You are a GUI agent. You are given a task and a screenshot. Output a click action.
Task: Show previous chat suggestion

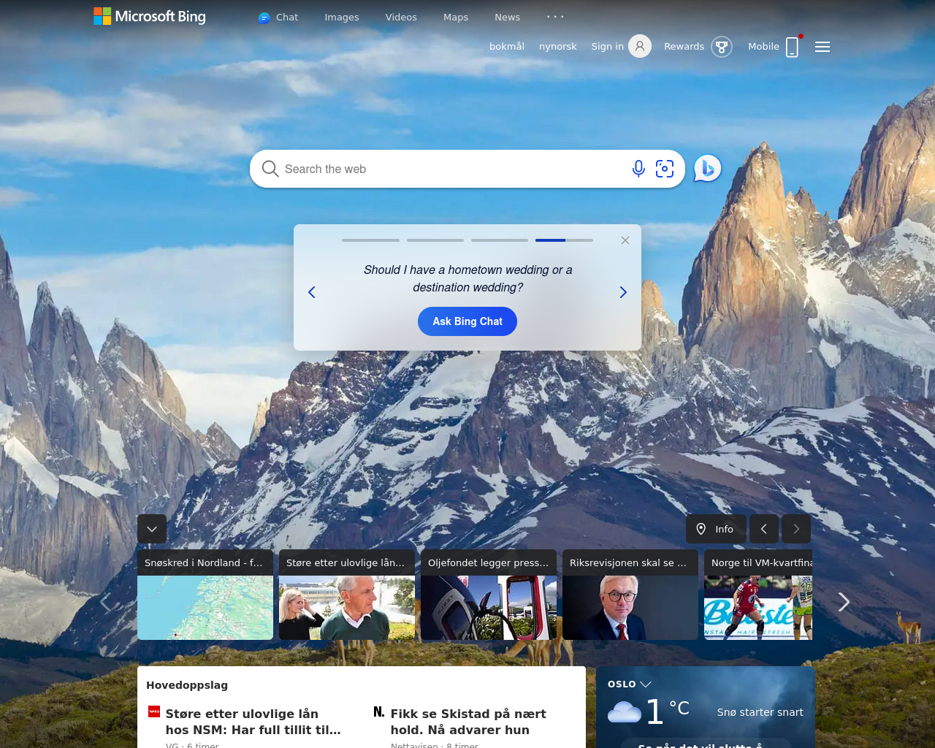tap(312, 292)
